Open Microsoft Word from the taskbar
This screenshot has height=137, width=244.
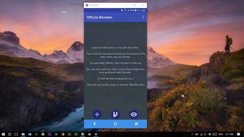(30, 134)
